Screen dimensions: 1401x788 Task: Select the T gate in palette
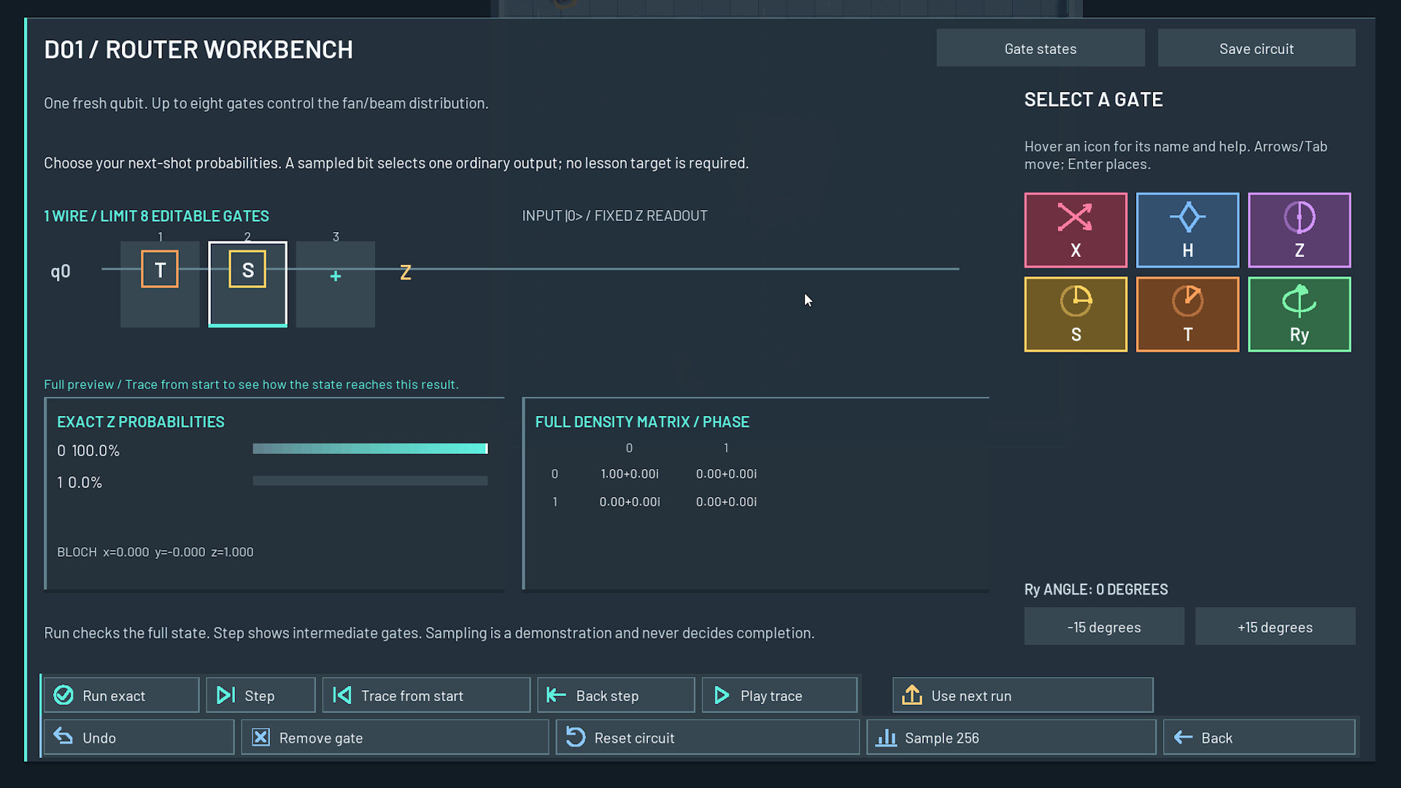pos(1187,314)
